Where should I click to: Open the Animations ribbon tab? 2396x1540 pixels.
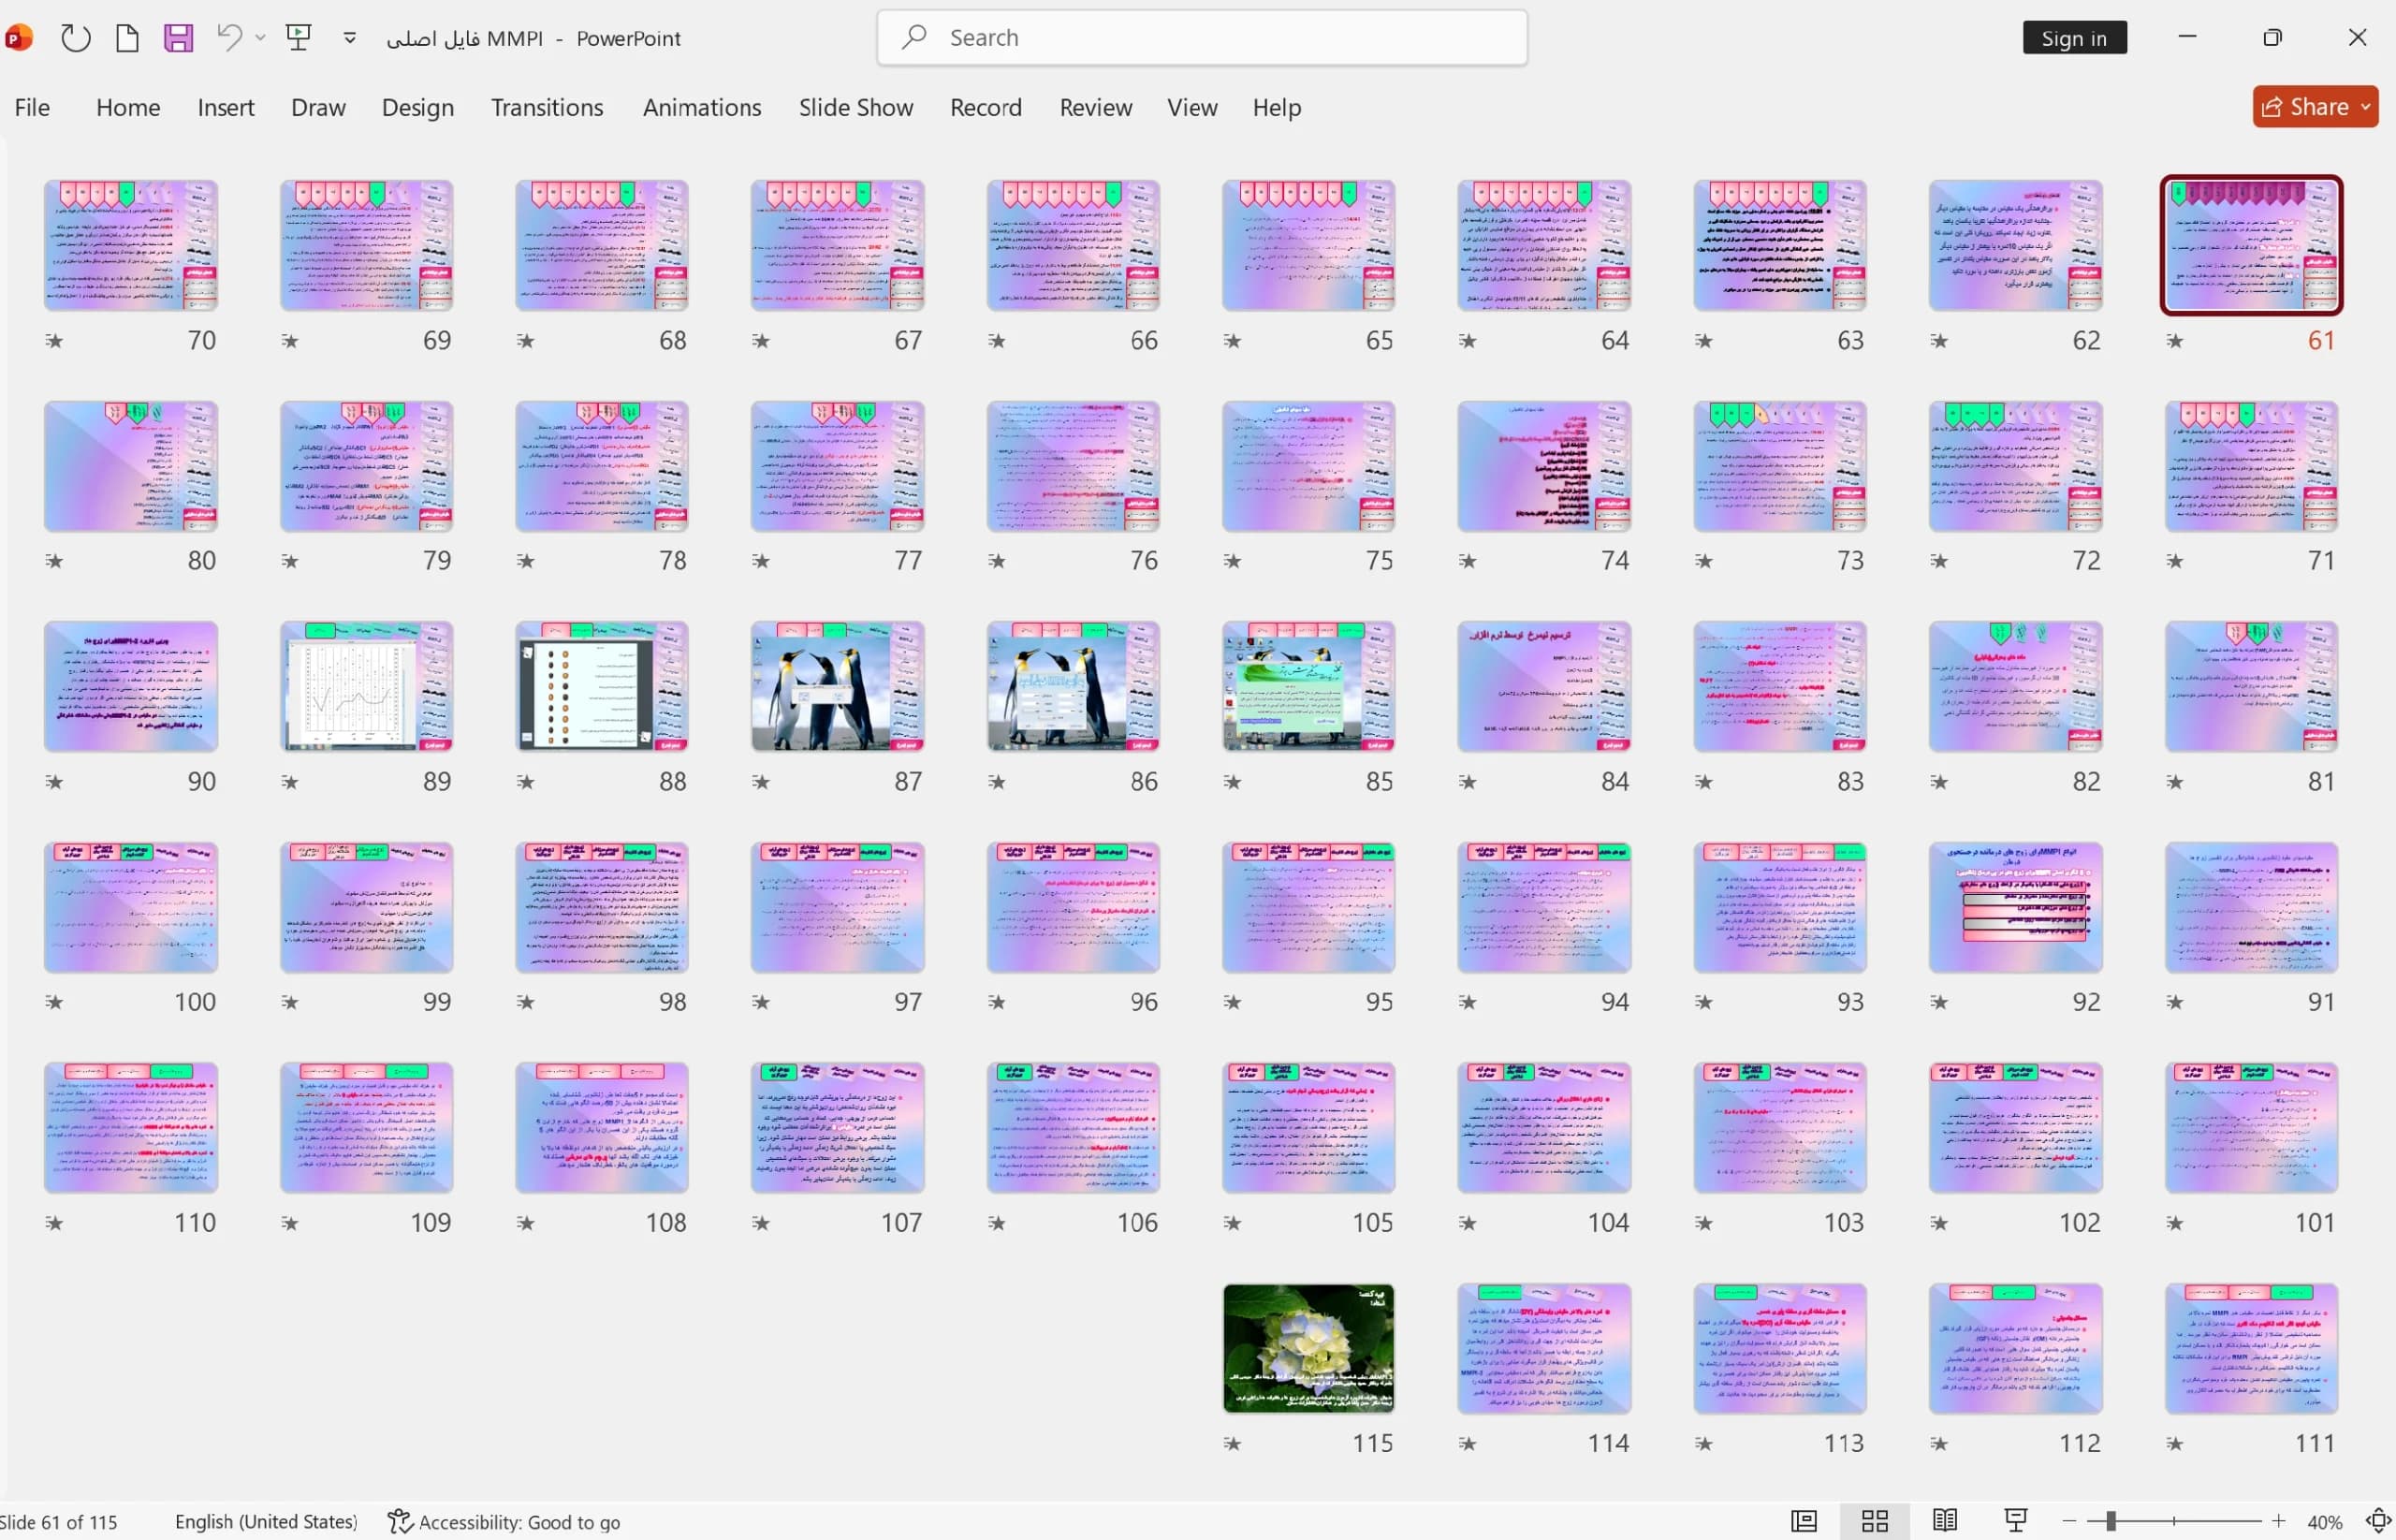702,107
